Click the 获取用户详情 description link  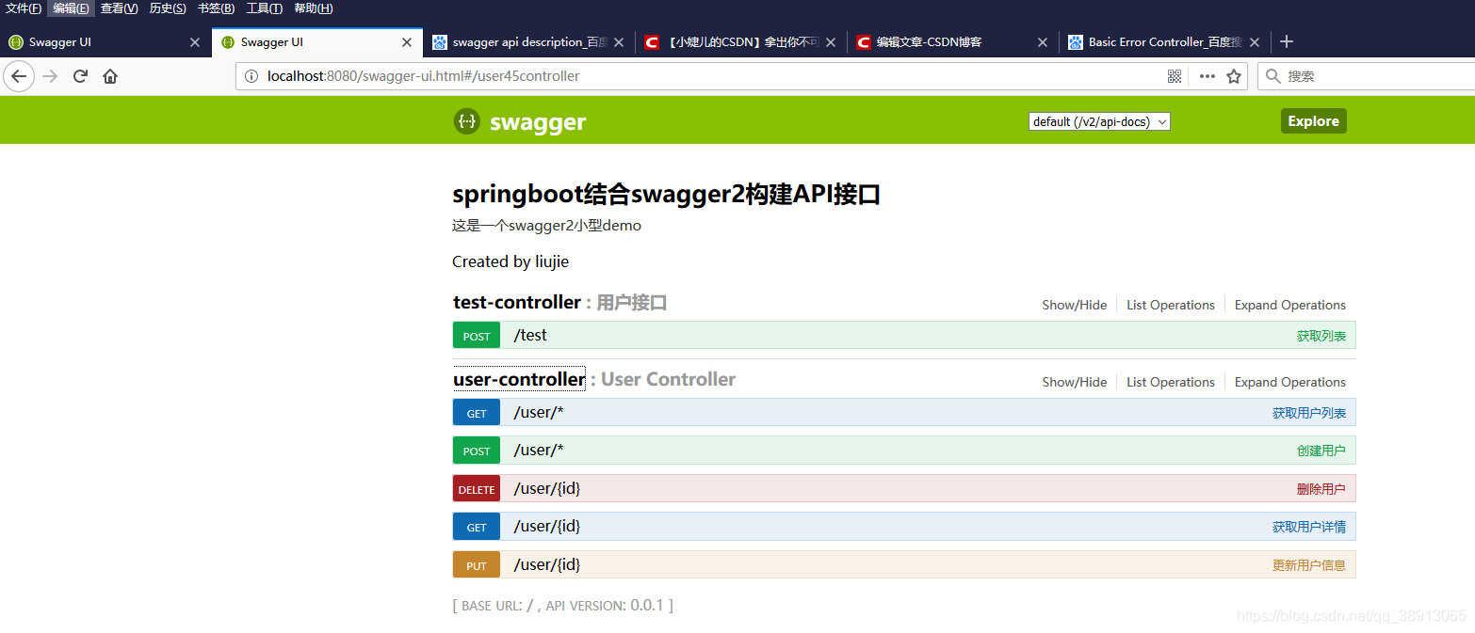(1309, 527)
